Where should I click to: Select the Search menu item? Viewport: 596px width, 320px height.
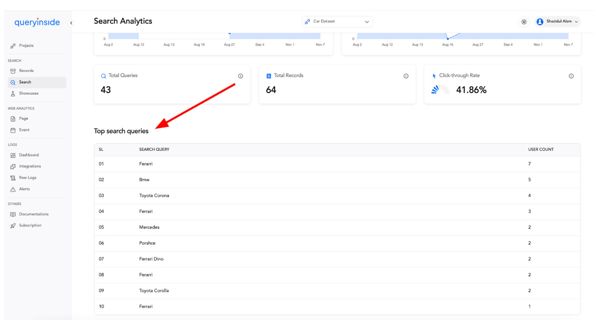(37, 82)
